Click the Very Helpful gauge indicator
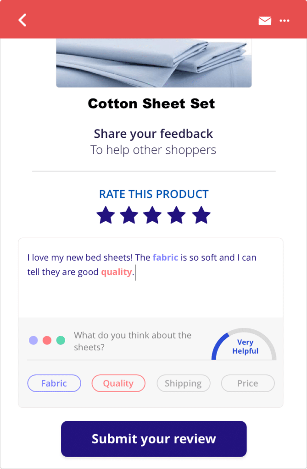This screenshot has width=307, height=469. click(245, 346)
